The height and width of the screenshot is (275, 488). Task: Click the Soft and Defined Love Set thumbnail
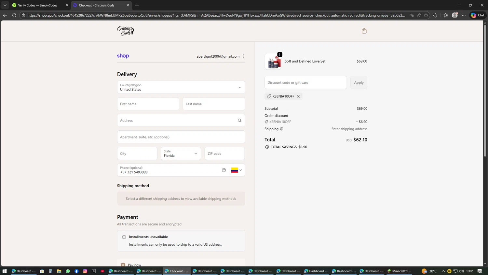(273, 61)
